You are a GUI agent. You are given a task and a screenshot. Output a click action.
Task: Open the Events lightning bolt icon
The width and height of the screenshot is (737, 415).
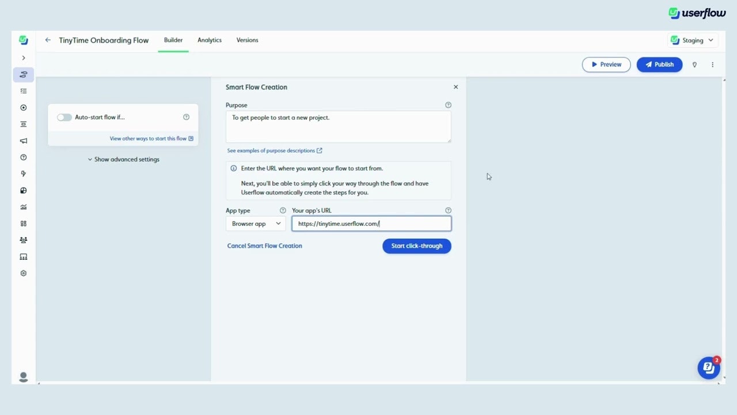pos(24,174)
